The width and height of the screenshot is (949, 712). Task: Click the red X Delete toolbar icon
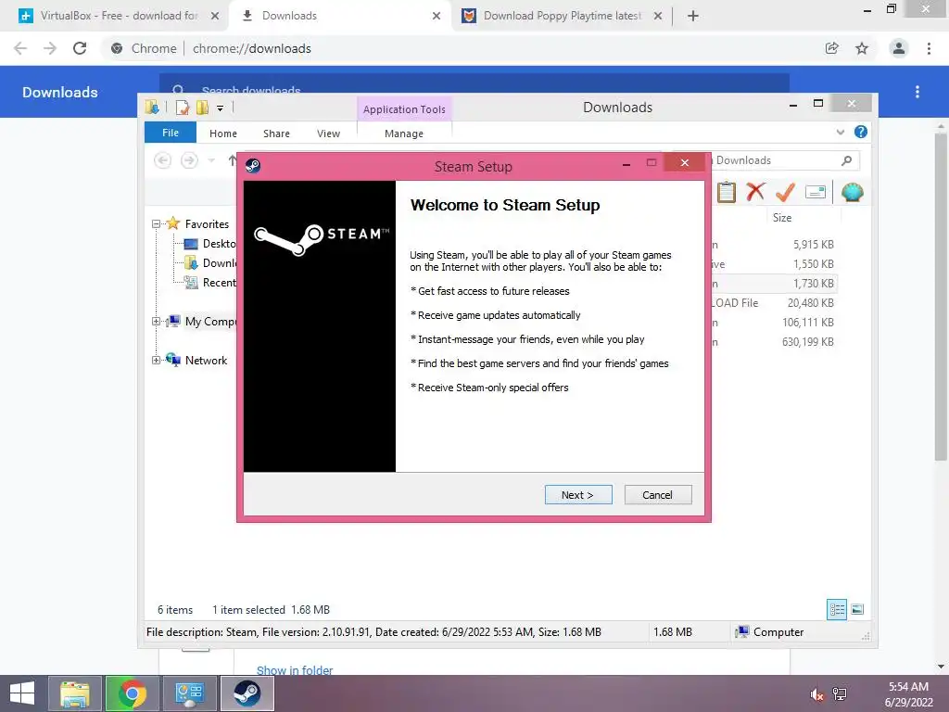pos(755,193)
